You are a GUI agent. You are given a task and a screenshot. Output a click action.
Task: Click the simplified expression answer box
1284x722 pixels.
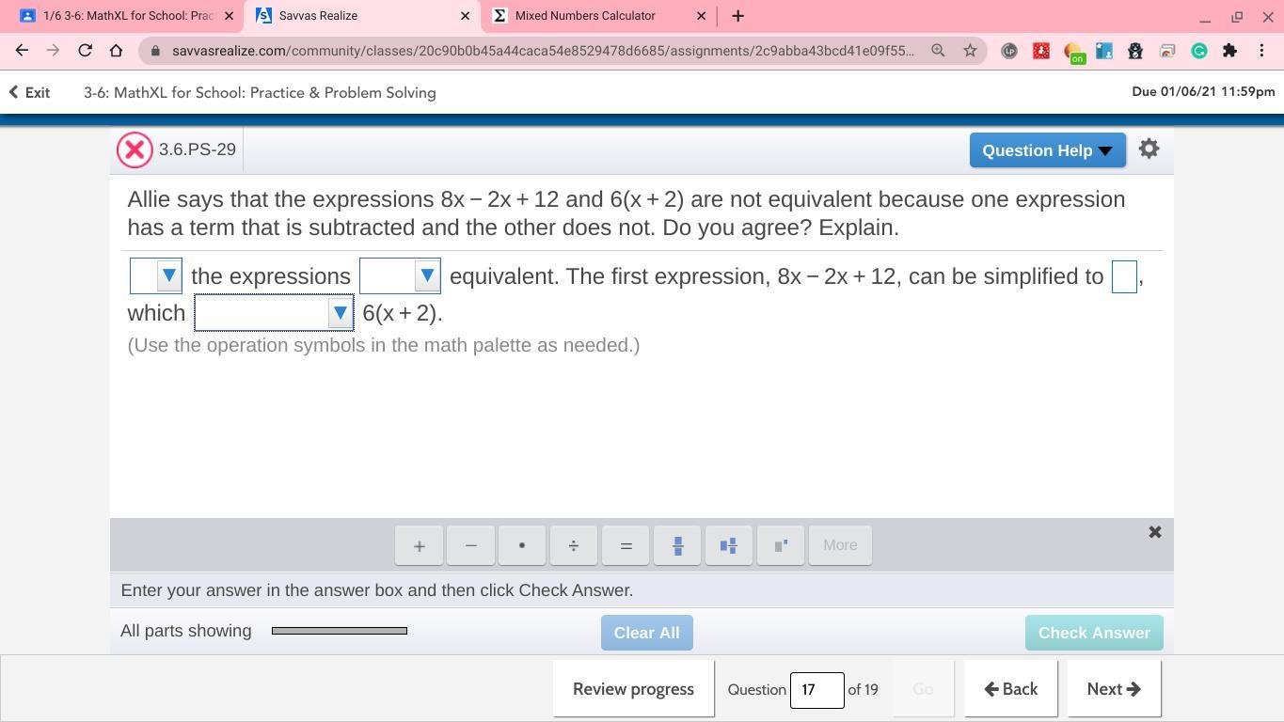(1124, 276)
